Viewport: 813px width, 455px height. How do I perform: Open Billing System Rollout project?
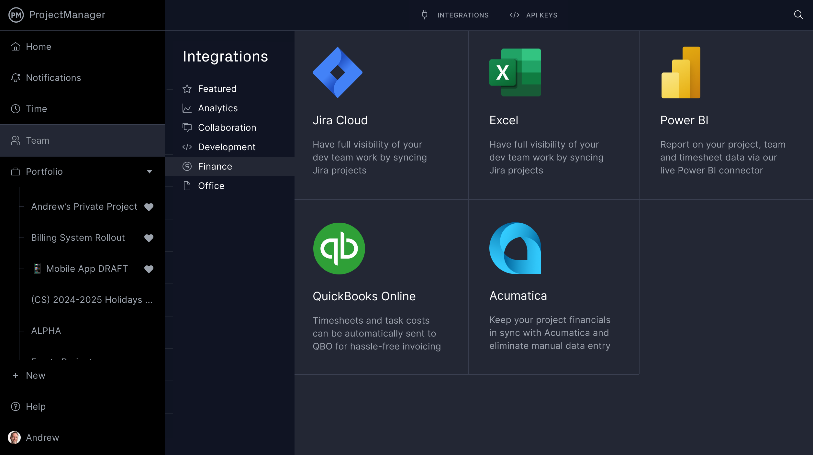78,238
